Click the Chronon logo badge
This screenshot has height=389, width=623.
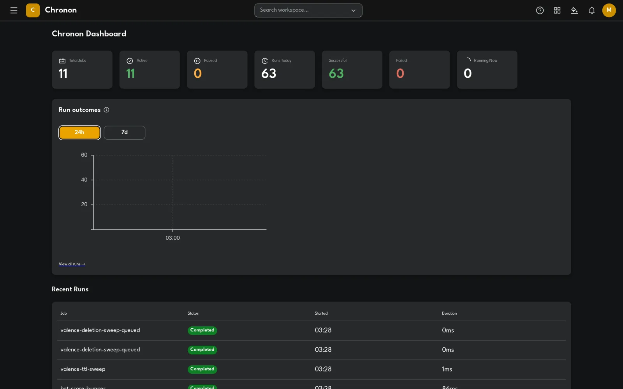tap(33, 11)
